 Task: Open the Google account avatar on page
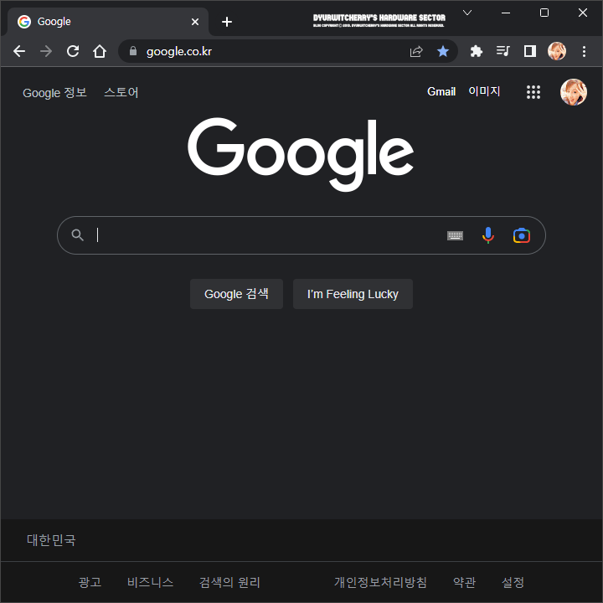pos(574,92)
